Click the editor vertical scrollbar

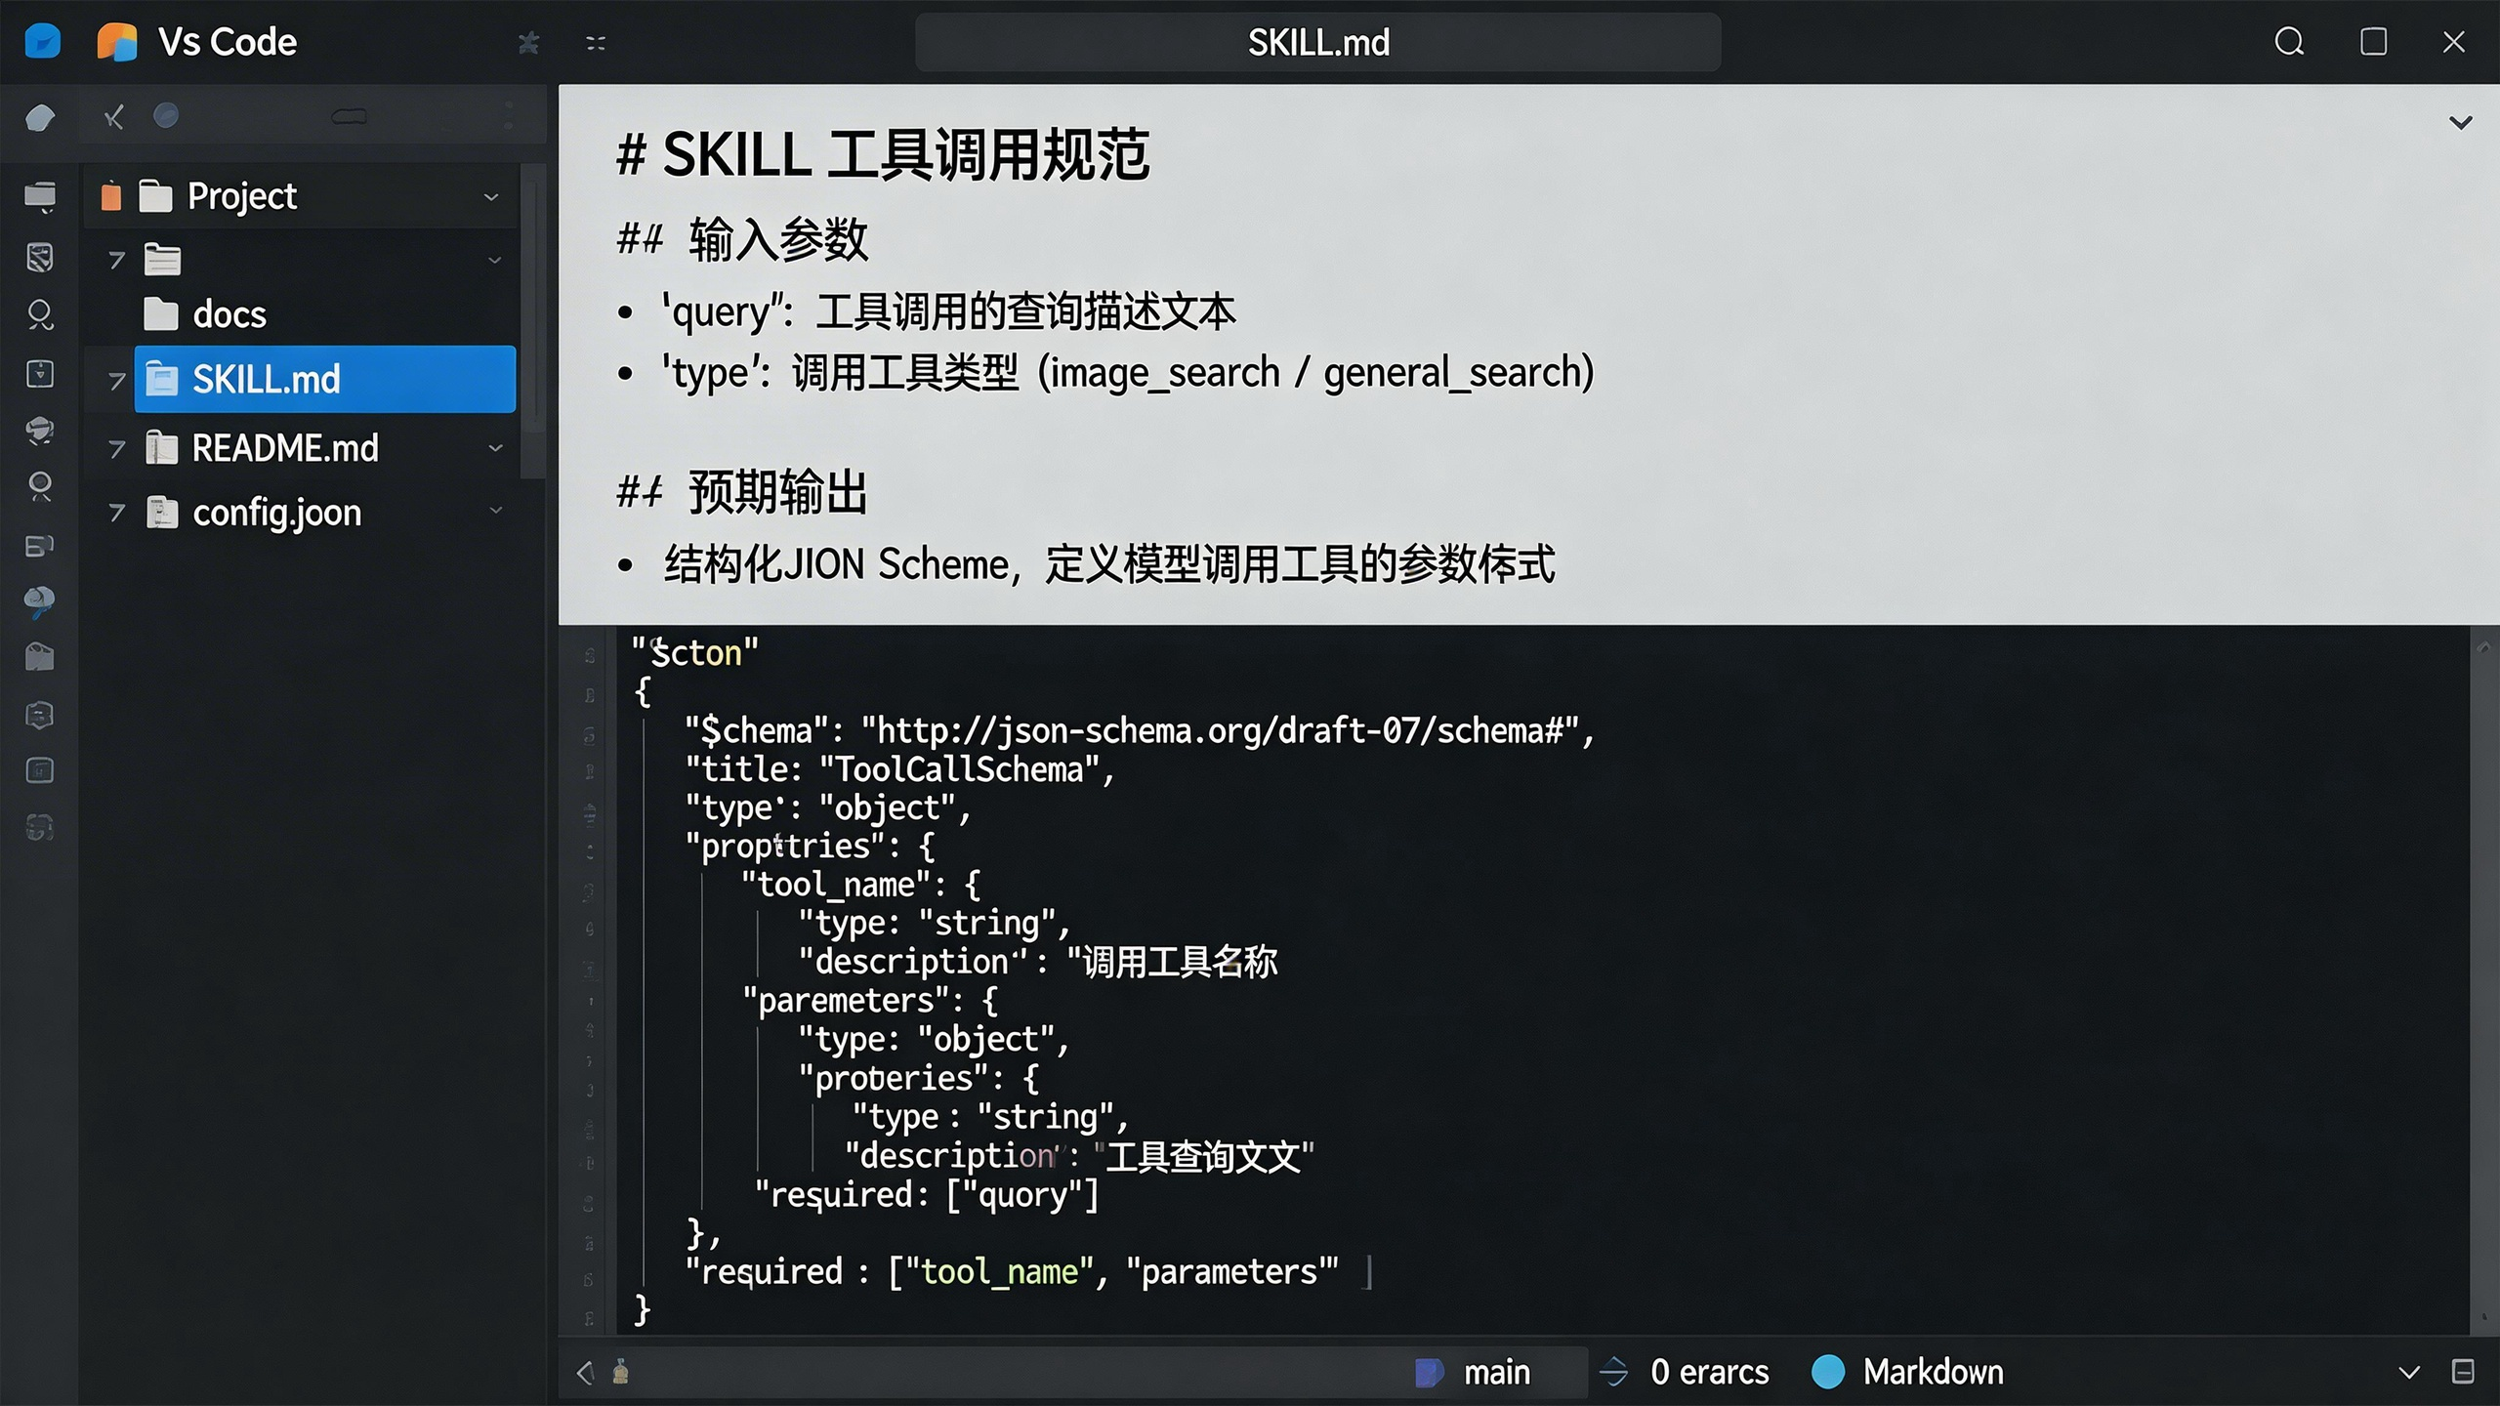2483,976
